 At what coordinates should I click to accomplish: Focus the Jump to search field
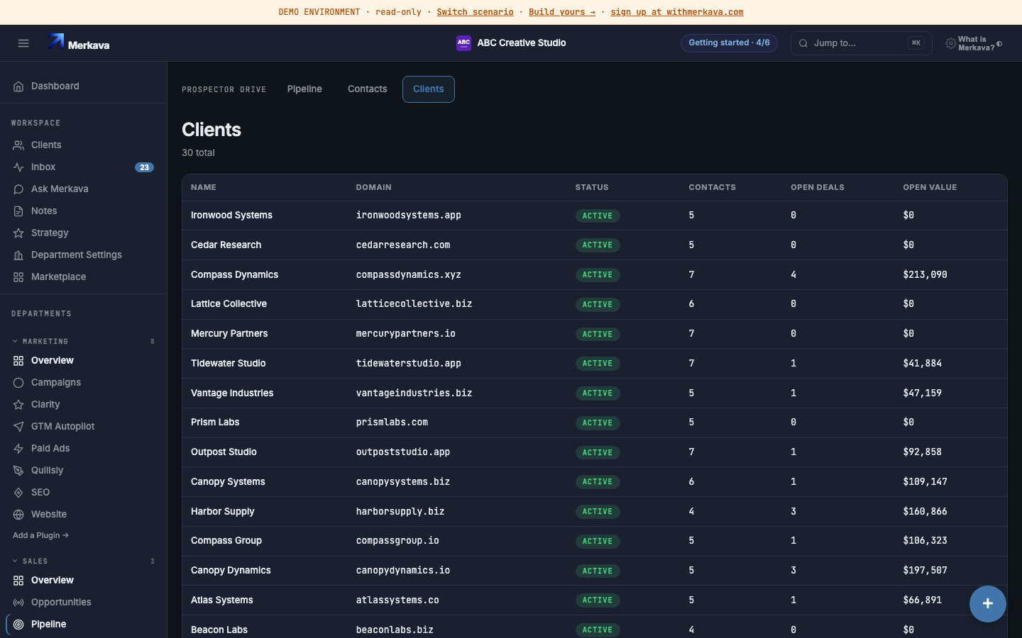pos(861,43)
